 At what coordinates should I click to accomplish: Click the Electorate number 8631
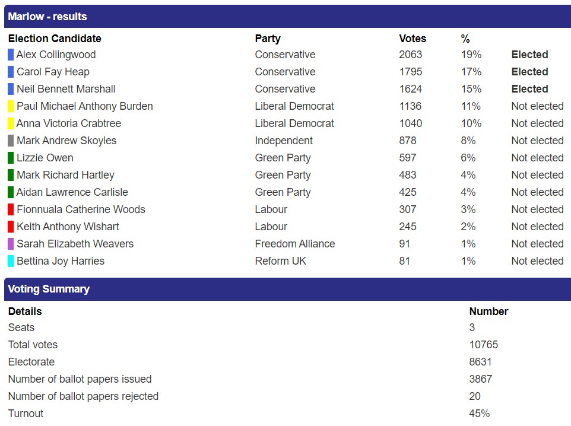click(x=481, y=362)
